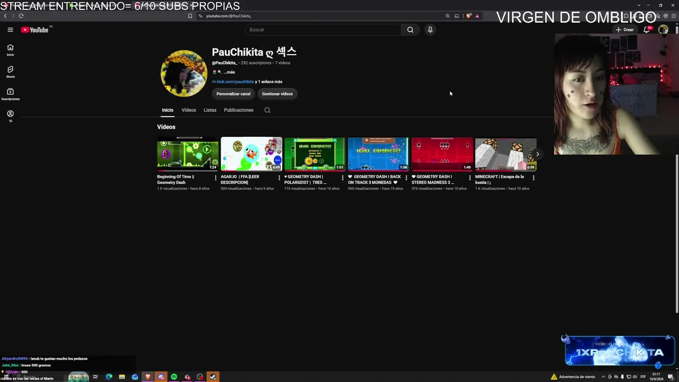Click the Personalizar canal button
Screen dimensions: 679x382
[233, 94]
